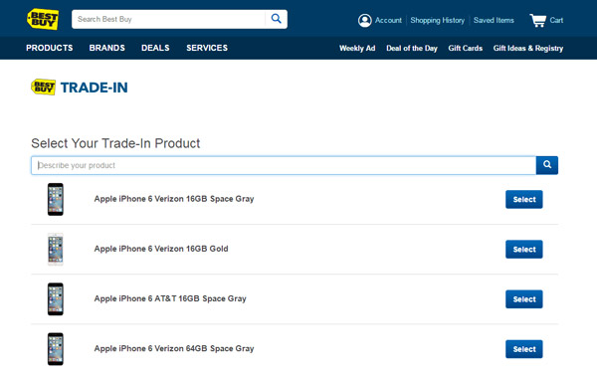
Task: Click "Apple iPhone 6 Verizon 16GB Space Gray" text
Action: (x=174, y=199)
